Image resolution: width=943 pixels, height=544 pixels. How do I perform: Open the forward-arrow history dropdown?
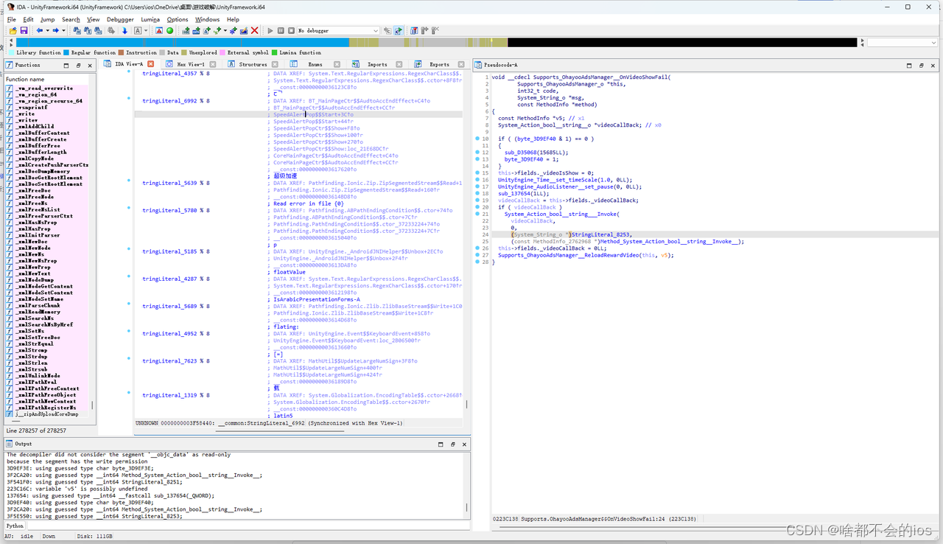click(x=63, y=30)
